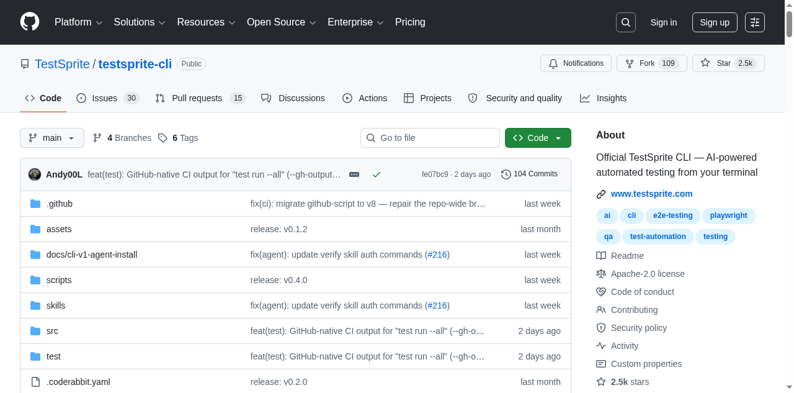794x393 pixels.
Task: Click commit message 'release: v0.1.2'
Action: click(x=279, y=229)
